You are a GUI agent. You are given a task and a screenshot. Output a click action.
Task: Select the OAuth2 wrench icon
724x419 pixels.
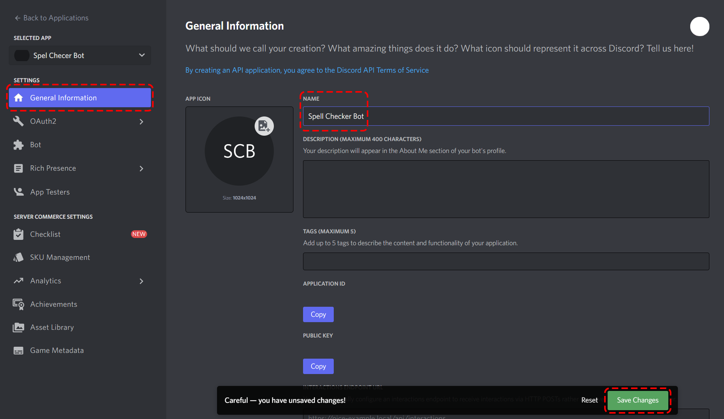(x=18, y=121)
